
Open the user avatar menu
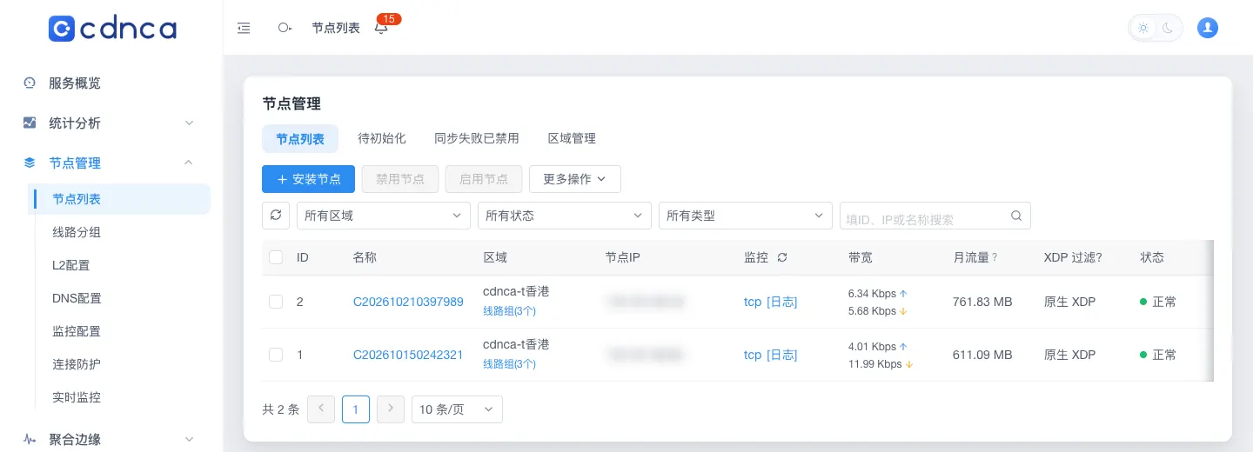[1208, 28]
